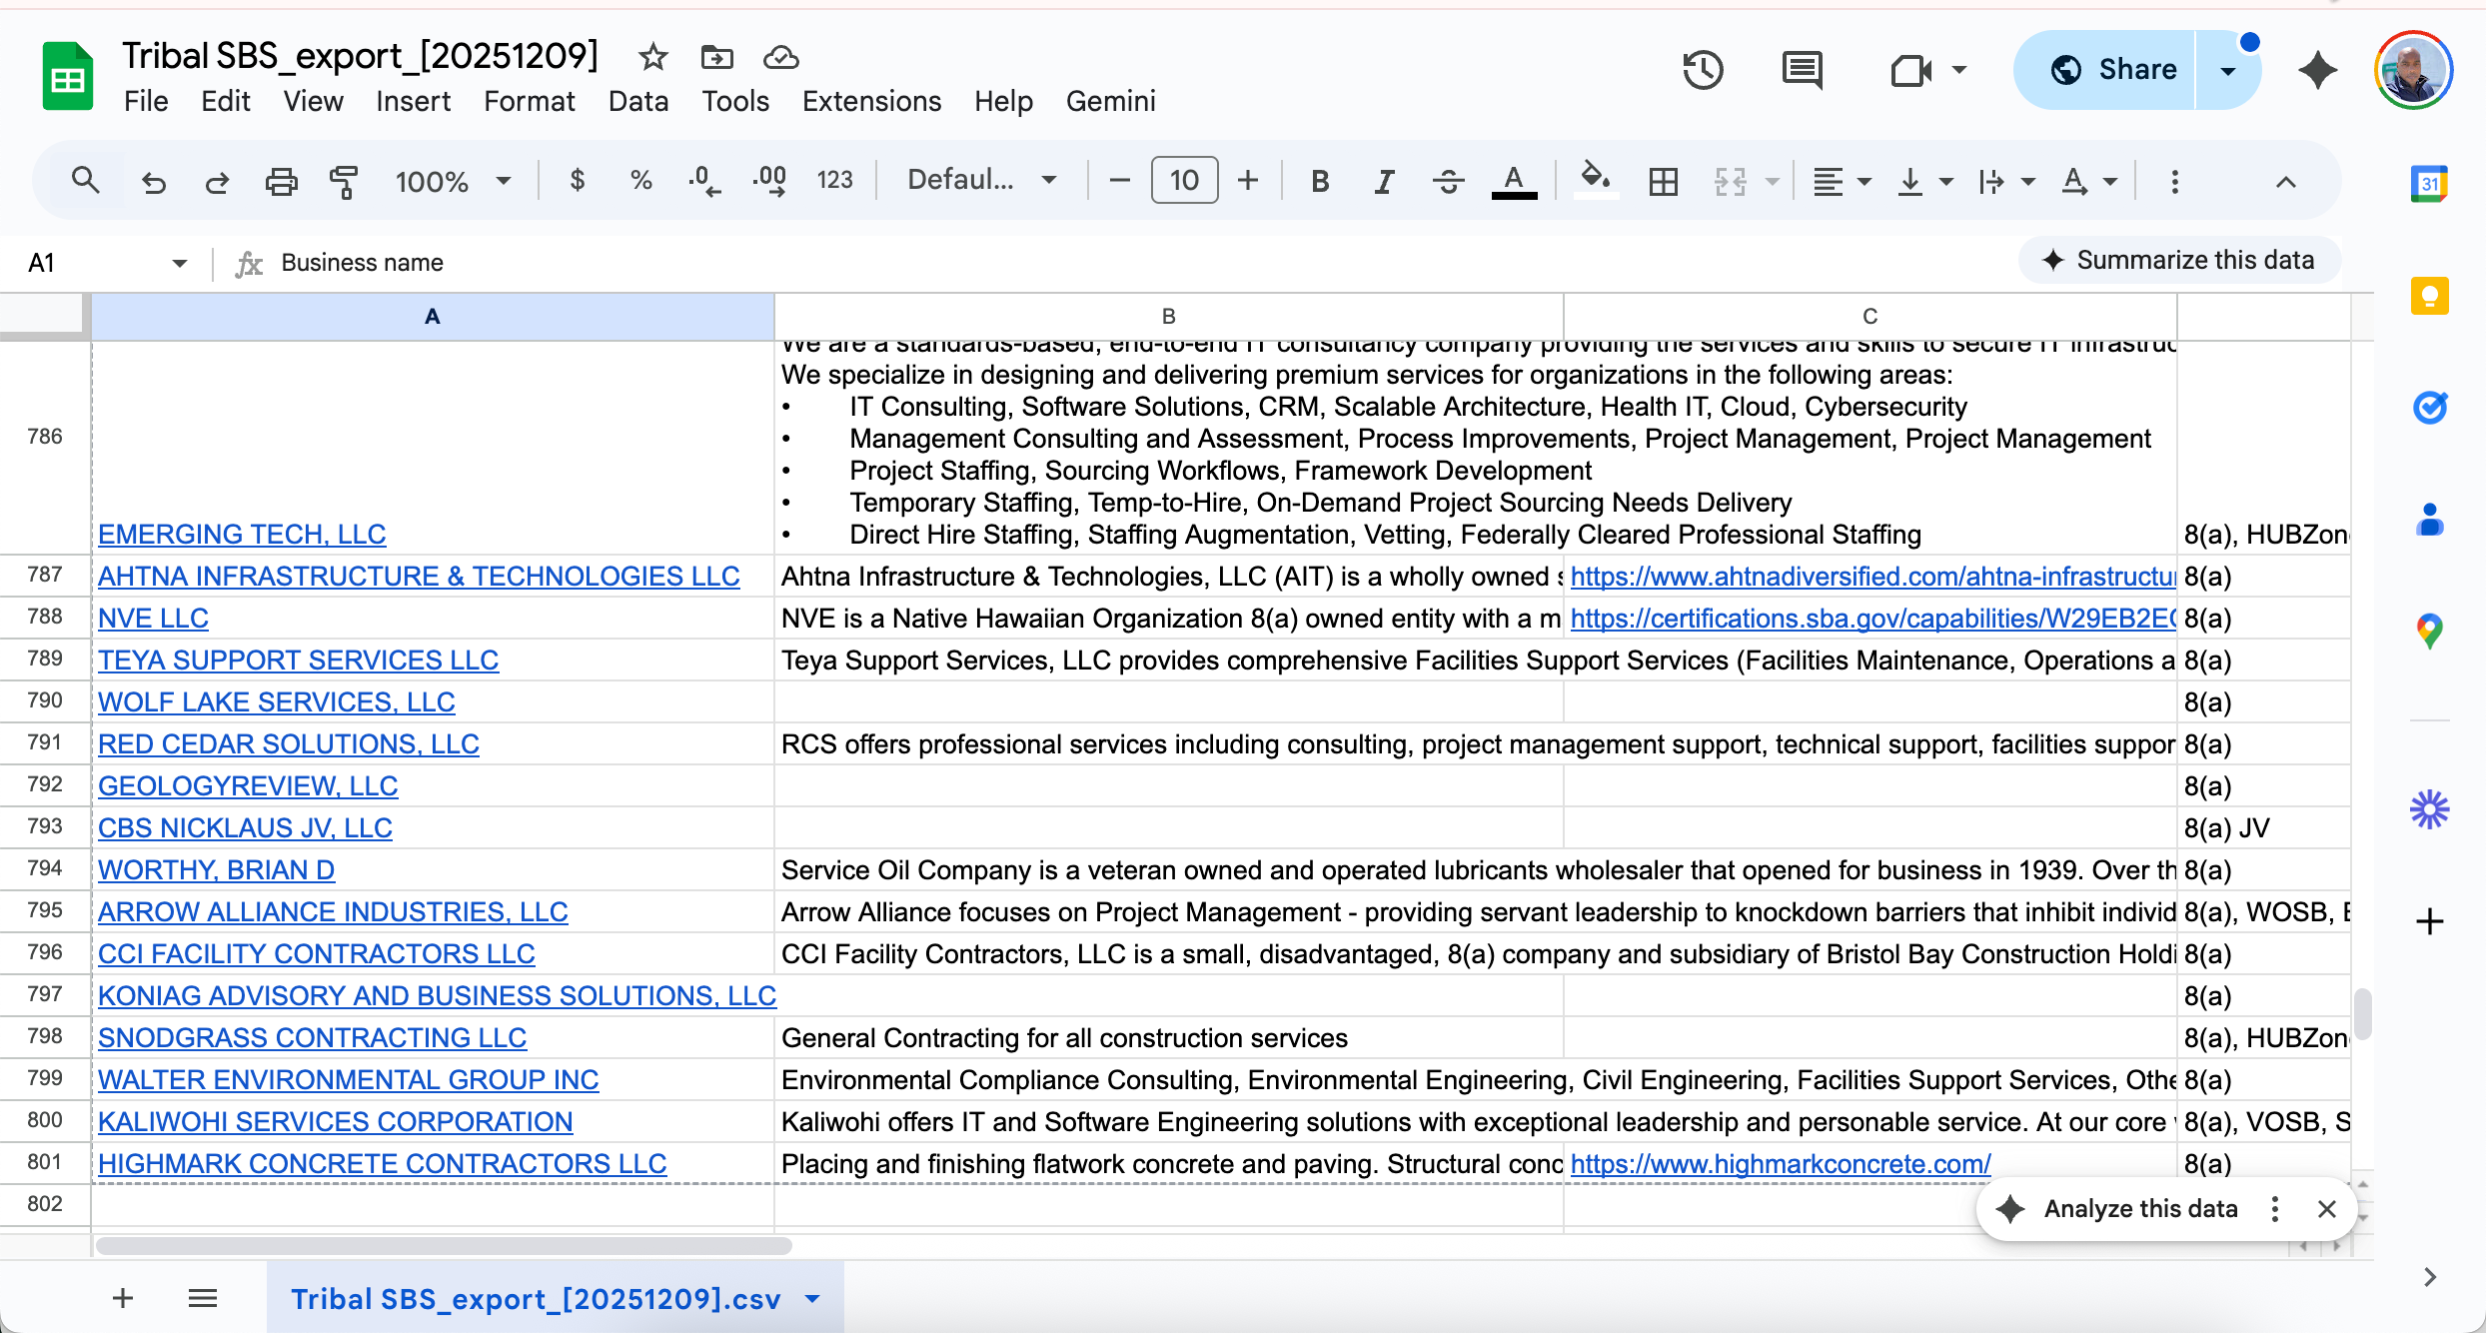Open the zoom 100% dropdown
This screenshot has width=2486, height=1333.
453,181
